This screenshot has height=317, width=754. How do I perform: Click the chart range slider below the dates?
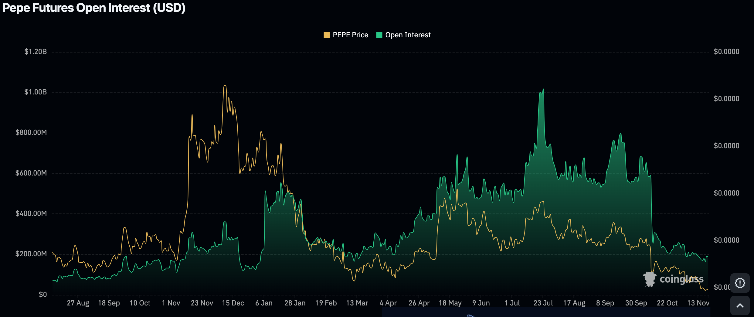pyautogui.click(x=545, y=312)
